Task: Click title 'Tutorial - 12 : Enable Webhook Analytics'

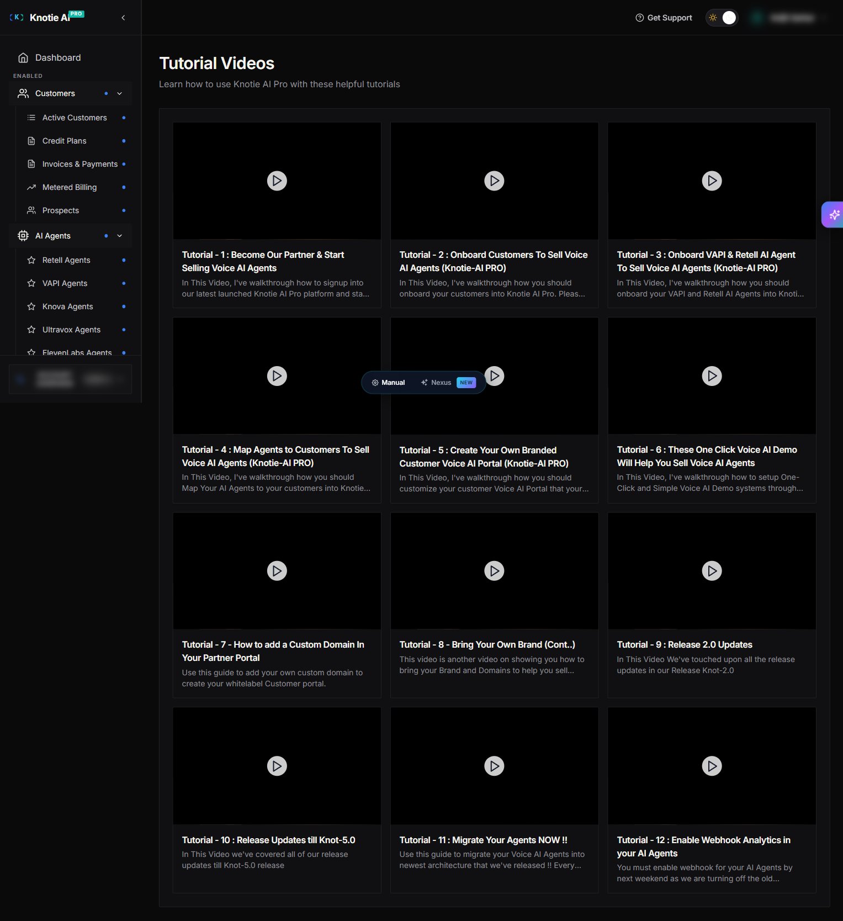Action: (x=703, y=846)
